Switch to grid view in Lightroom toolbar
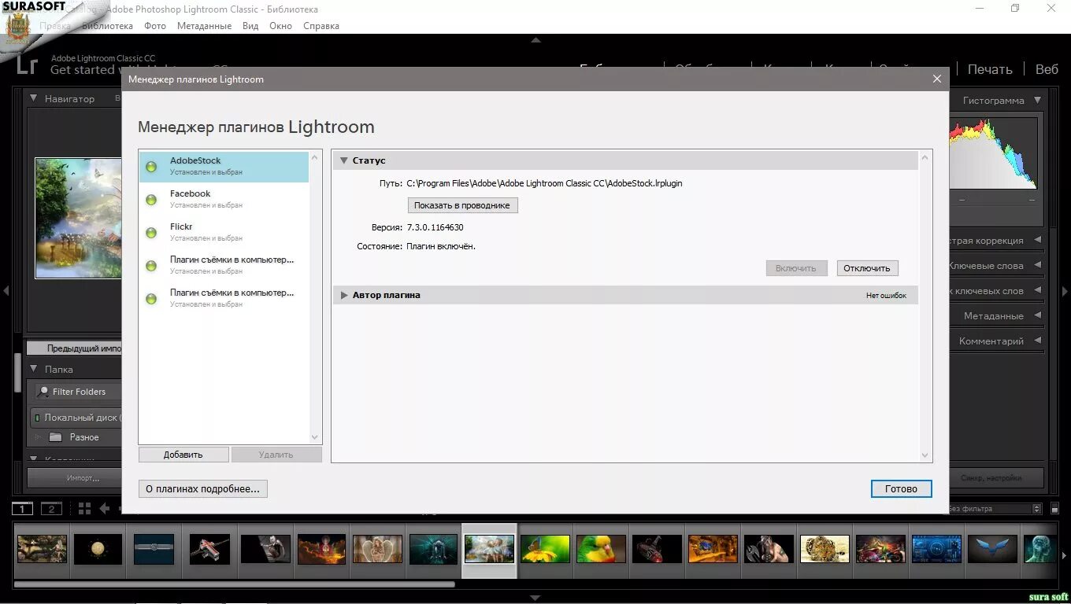1071x604 pixels. click(84, 509)
